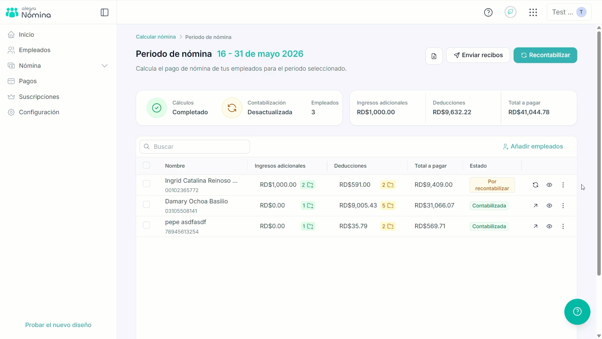Open pepe's additional income folder badge
The height and width of the screenshot is (339, 602).
(x=308, y=226)
